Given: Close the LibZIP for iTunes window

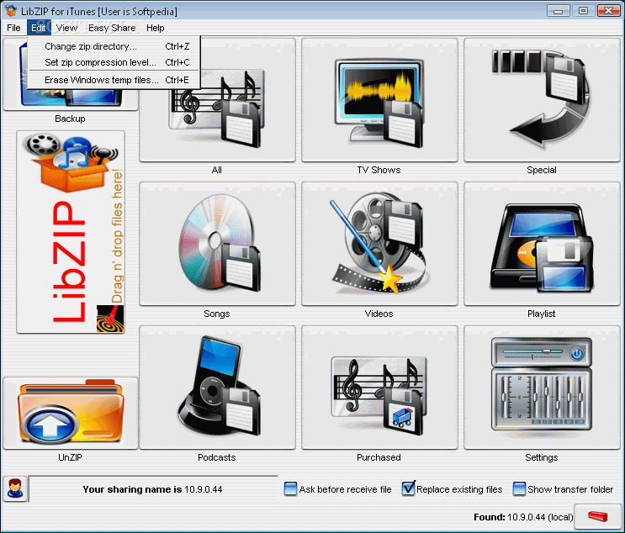Looking at the screenshot, I should (608, 10).
